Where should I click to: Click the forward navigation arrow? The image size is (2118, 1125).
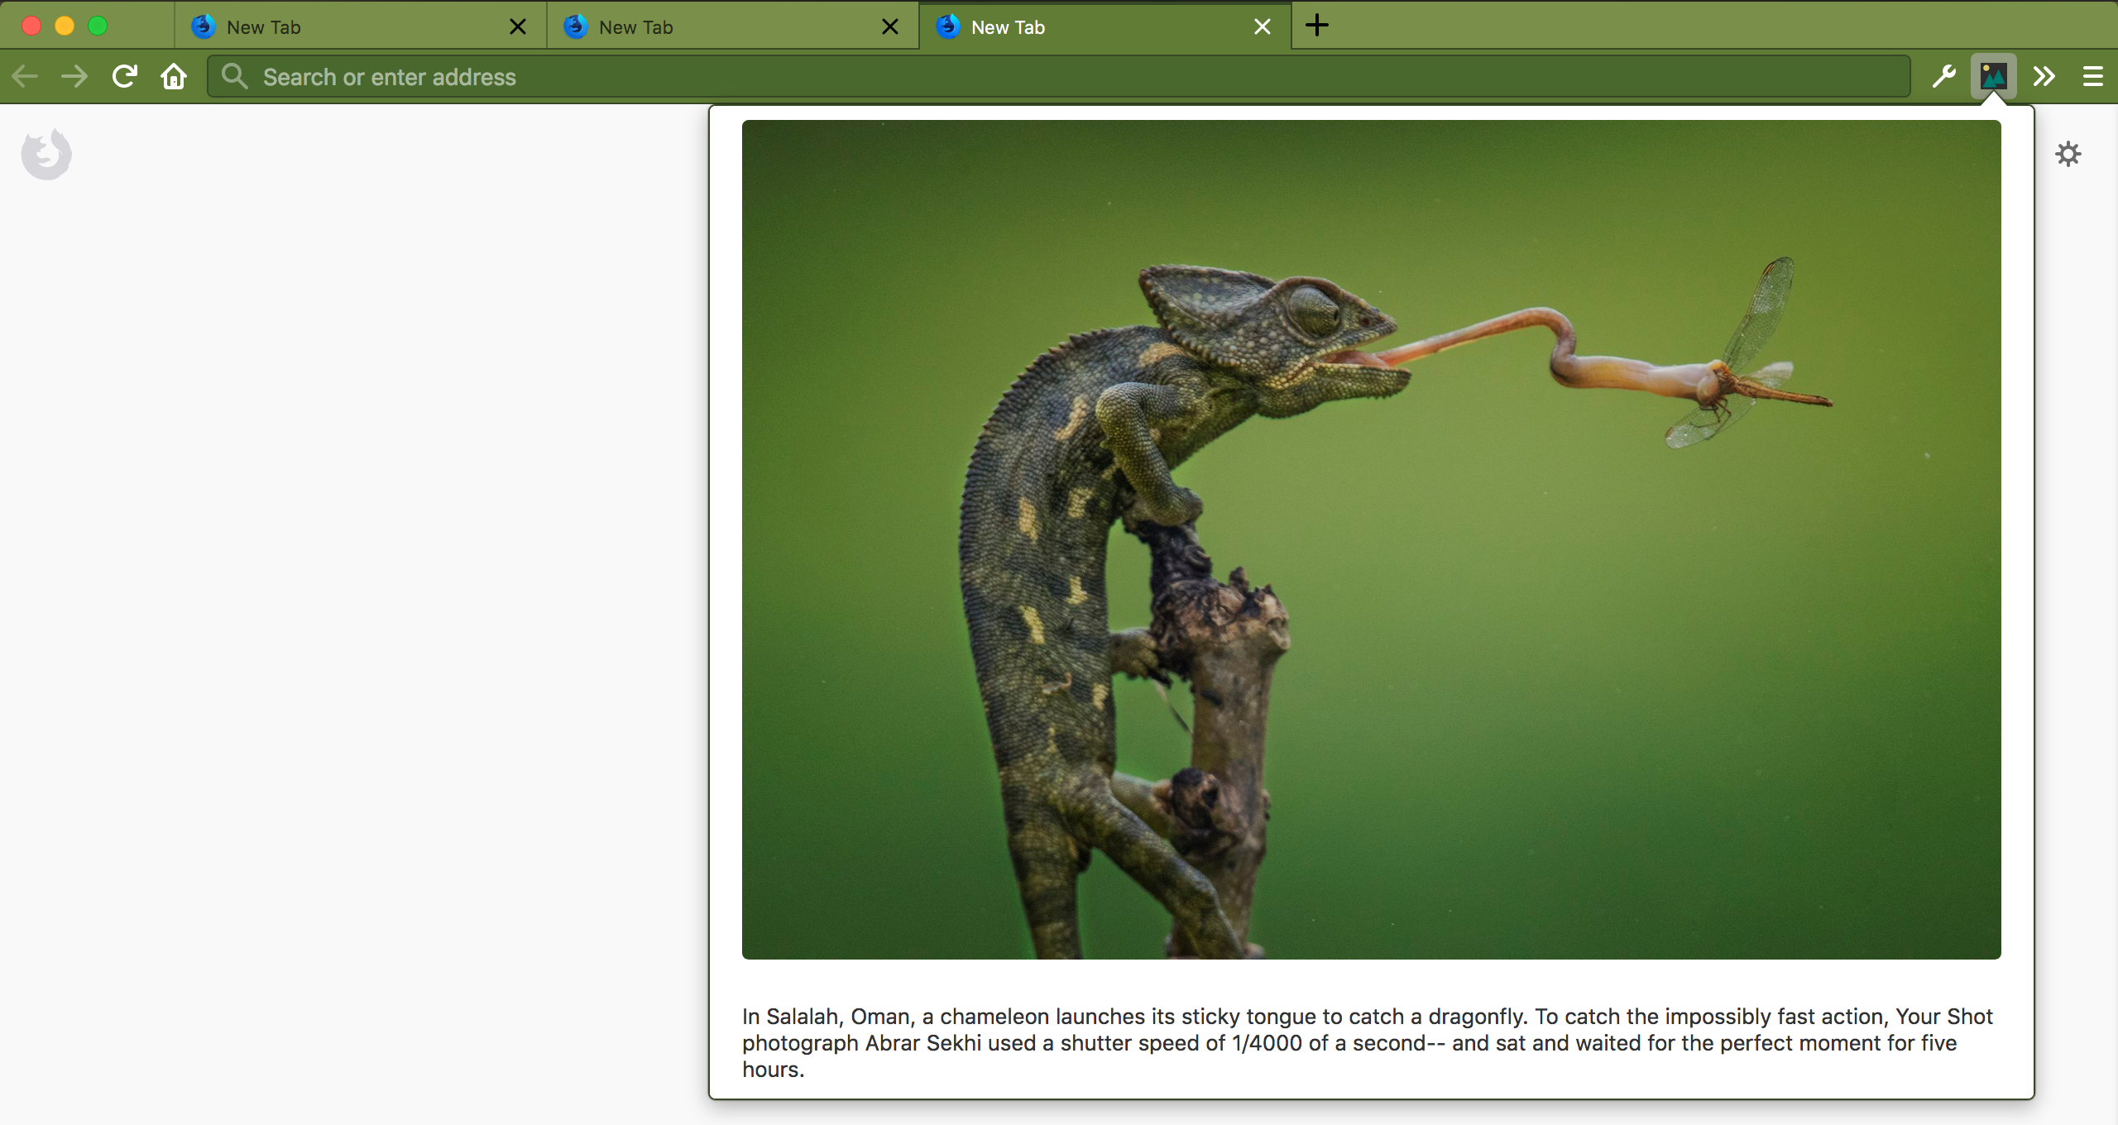click(74, 77)
